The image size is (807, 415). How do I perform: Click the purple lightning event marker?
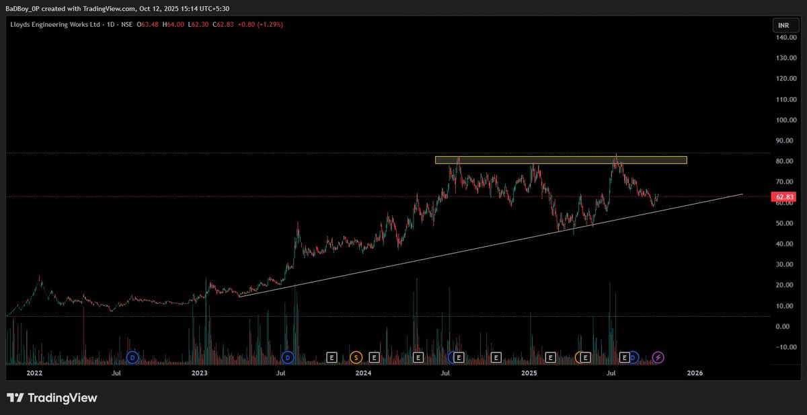pyautogui.click(x=658, y=357)
